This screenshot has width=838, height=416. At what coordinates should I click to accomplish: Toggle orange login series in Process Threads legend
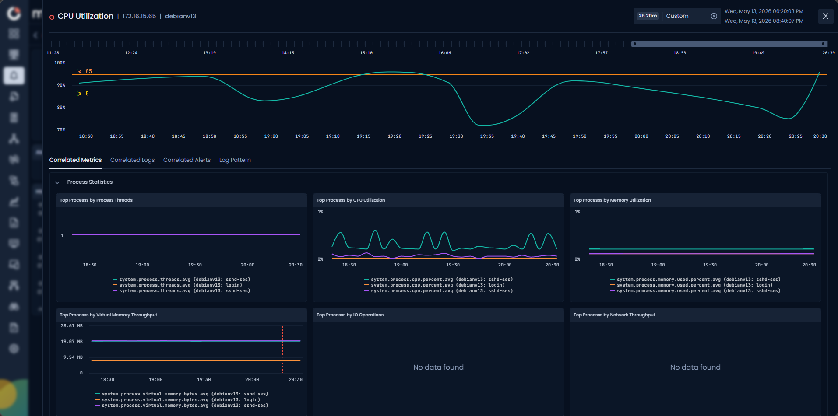pyautogui.click(x=177, y=285)
